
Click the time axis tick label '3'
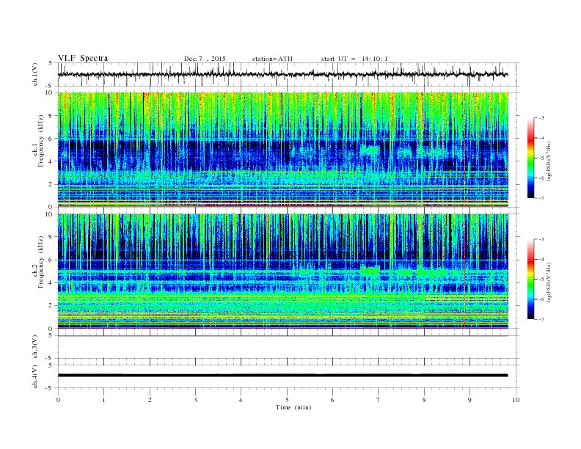[195, 400]
